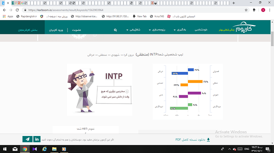
Task: Open File Explorer from the taskbar
Action: coord(54,149)
